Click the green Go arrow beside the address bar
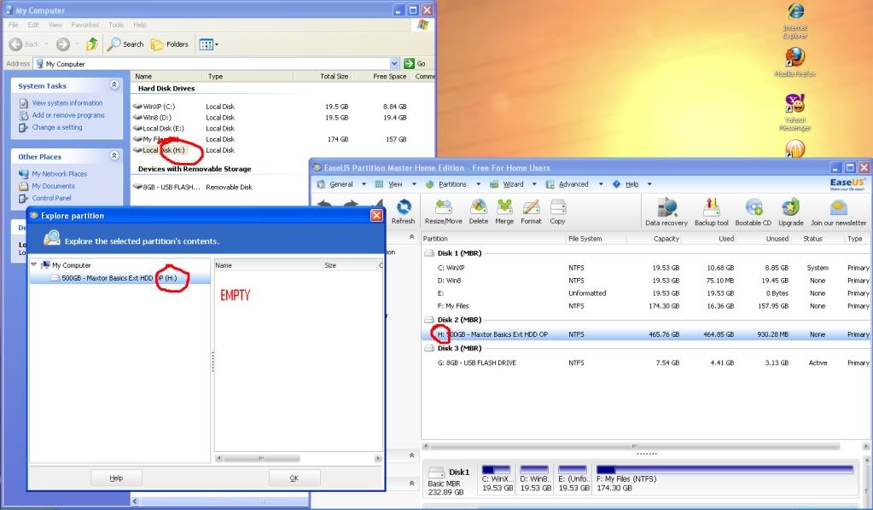 tap(410, 63)
